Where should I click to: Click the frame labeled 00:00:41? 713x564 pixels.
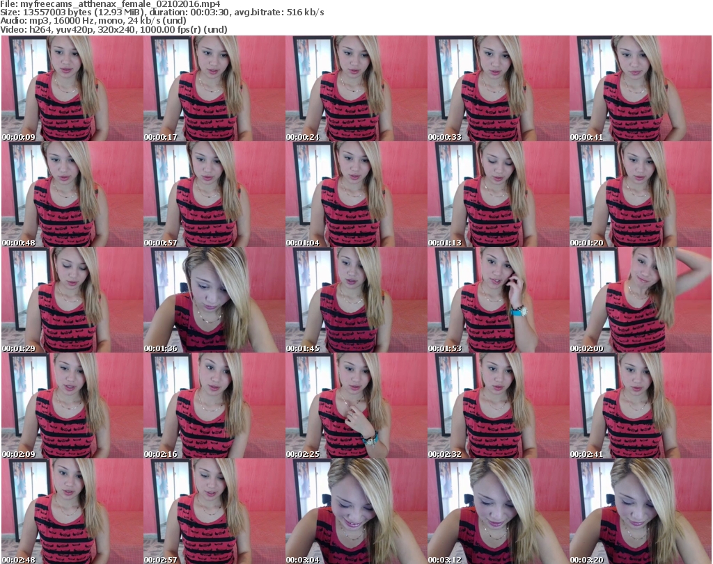pyautogui.click(x=640, y=88)
